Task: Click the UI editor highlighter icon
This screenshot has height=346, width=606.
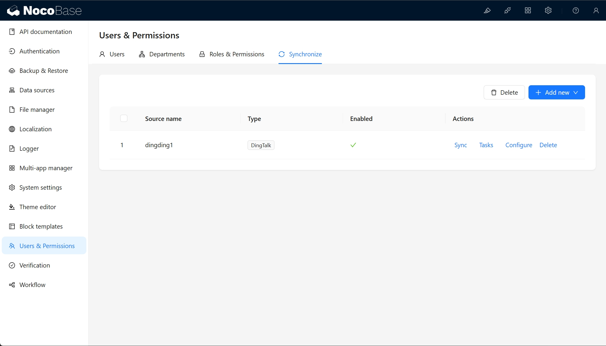Action: coord(487,11)
